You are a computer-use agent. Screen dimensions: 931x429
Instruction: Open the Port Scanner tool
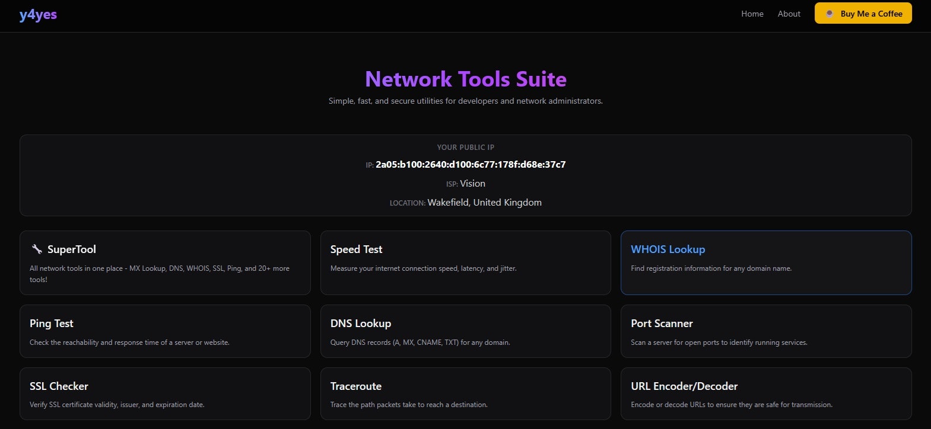click(765, 331)
